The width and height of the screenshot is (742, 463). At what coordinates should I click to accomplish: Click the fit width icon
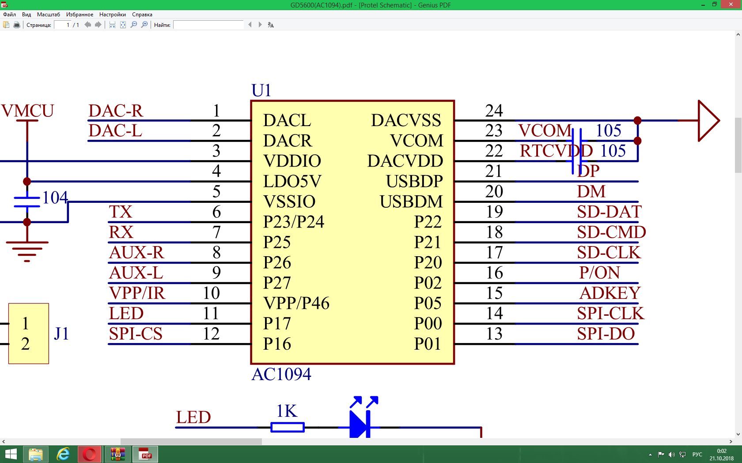click(x=112, y=25)
